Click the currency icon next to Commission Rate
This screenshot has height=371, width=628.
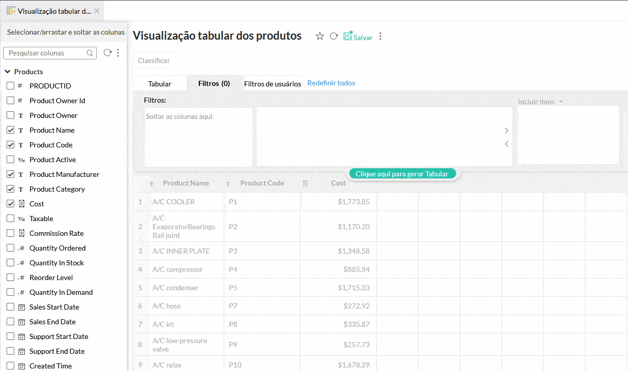click(x=21, y=234)
